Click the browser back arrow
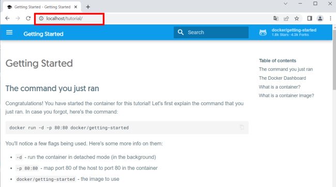The height and width of the screenshot is (187, 336). pyautogui.click(x=8, y=19)
